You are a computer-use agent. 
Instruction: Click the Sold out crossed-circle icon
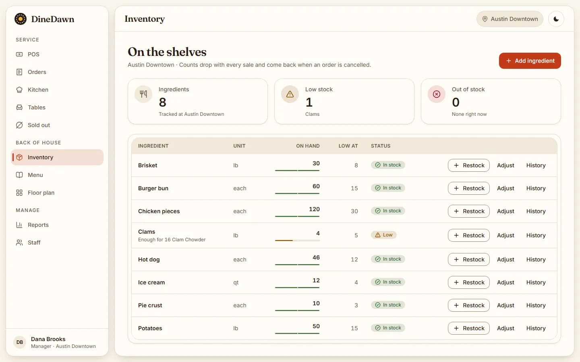pos(19,125)
